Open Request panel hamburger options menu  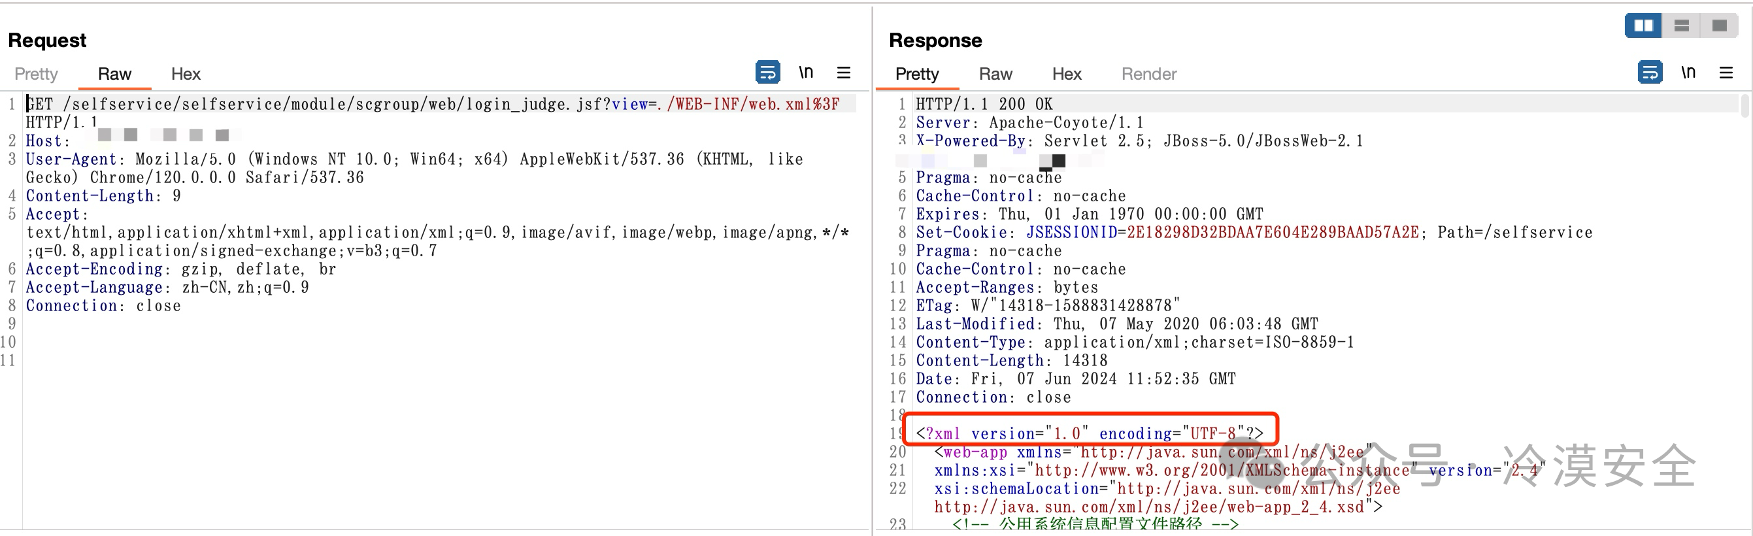click(844, 72)
